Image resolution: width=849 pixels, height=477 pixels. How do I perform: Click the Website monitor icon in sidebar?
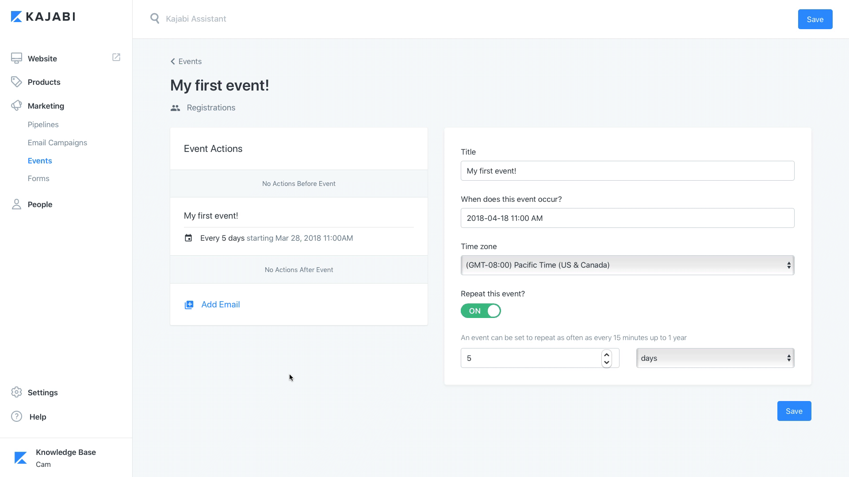[16, 58]
